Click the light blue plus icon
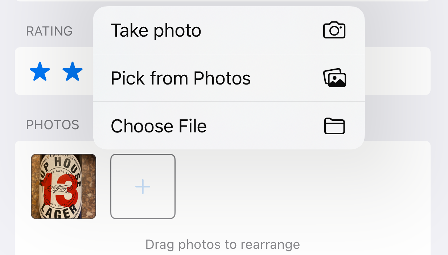Screen dimensions: 448x255 click(x=143, y=187)
